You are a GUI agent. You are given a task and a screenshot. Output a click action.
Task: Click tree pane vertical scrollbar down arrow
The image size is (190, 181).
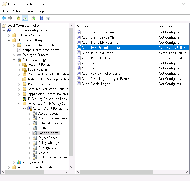pos(71,167)
